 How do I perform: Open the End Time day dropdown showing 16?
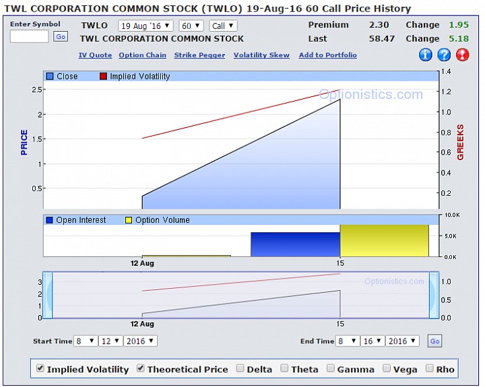point(373,341)
